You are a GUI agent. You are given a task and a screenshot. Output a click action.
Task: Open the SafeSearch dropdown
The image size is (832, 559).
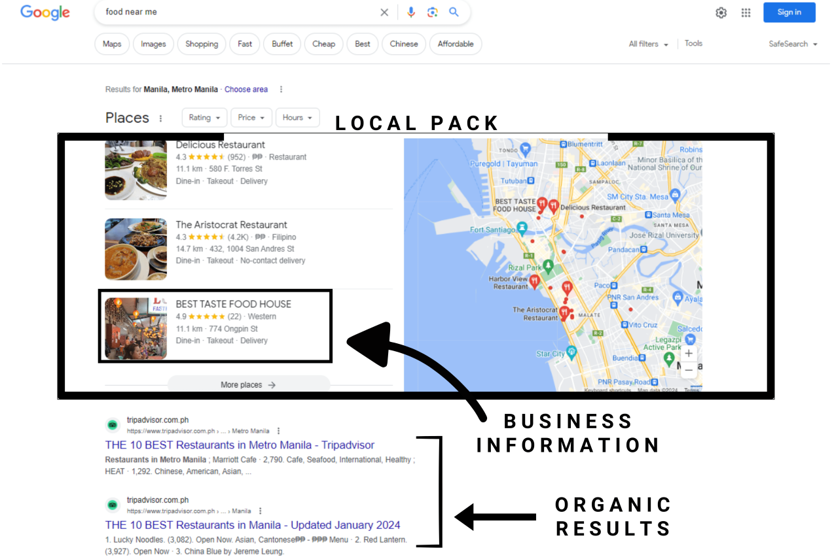click(x=792, y=44)
